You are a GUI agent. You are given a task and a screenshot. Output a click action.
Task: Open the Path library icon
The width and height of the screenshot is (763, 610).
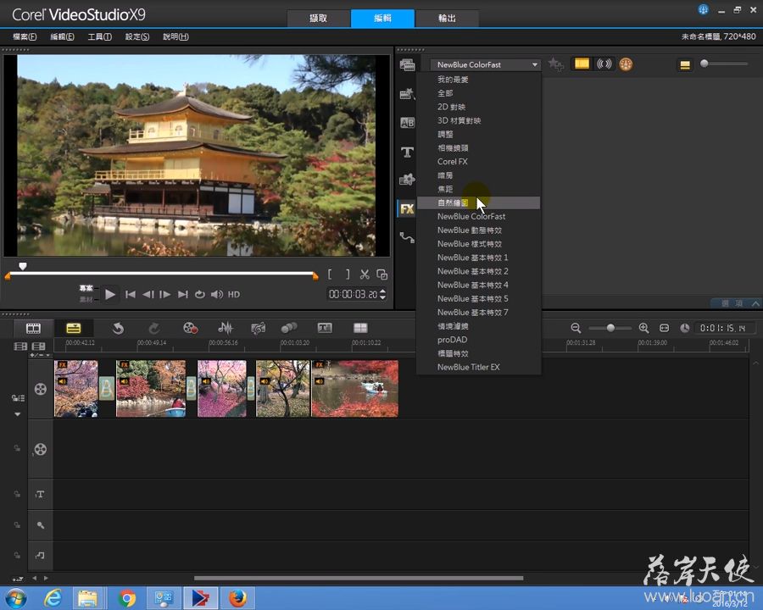[407, 237]
